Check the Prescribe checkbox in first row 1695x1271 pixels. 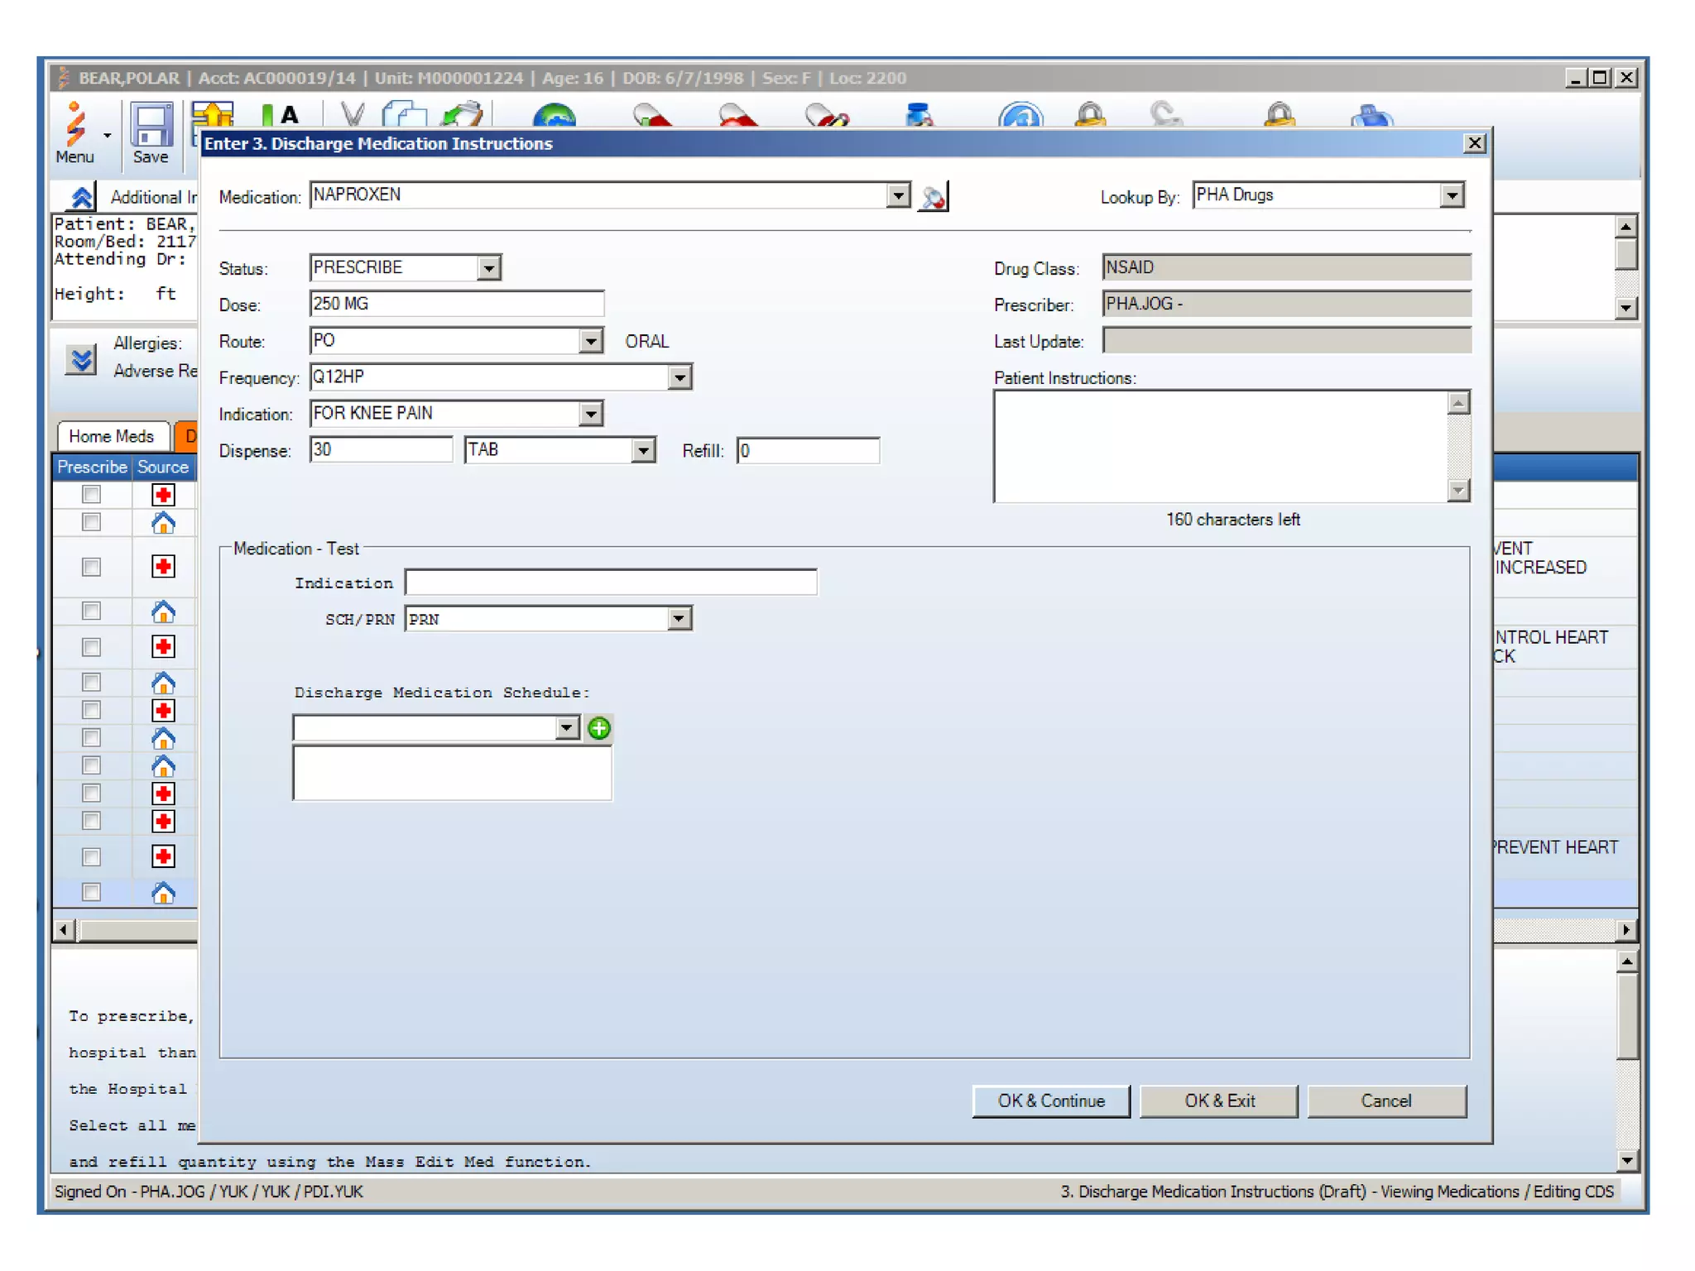pyautogui.click(x=91, y=495)
